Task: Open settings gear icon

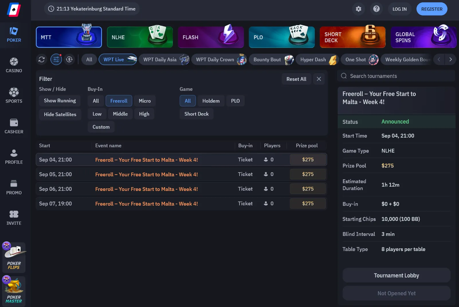Action: pos(358,9)
